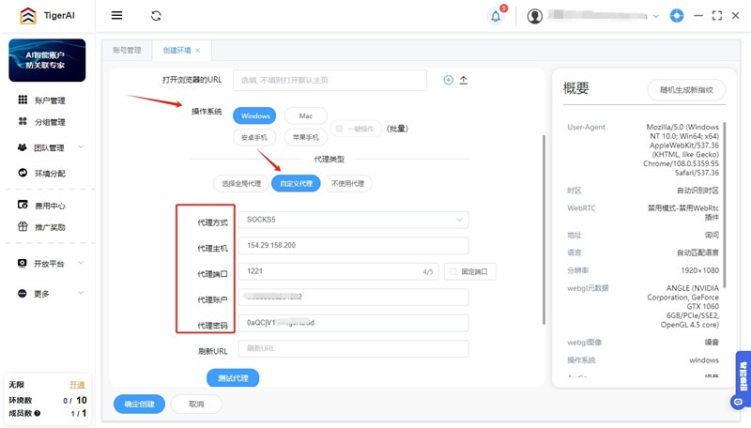
Task: Expand the 团队管理 chevron
Action: (x=81, y=147)
